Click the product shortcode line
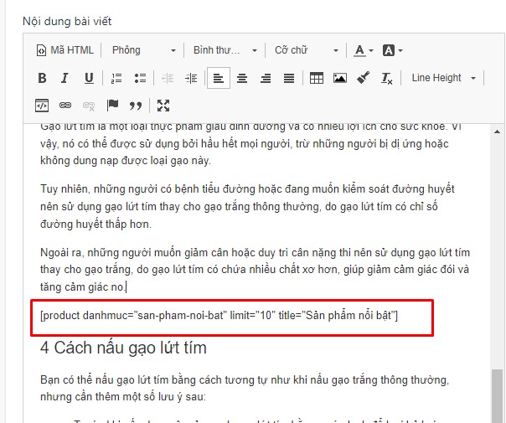Screen dimensions: 506x423 pos(219,315)
